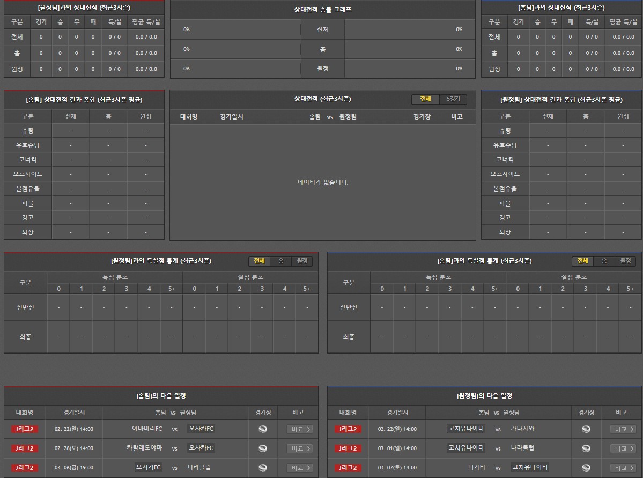Image resolution: width=643 pixels, height=478 pixels.
Task: Select 홈 tab in 원정팀과의 득실점 통계 panel
Action: [x=280, y=261]
